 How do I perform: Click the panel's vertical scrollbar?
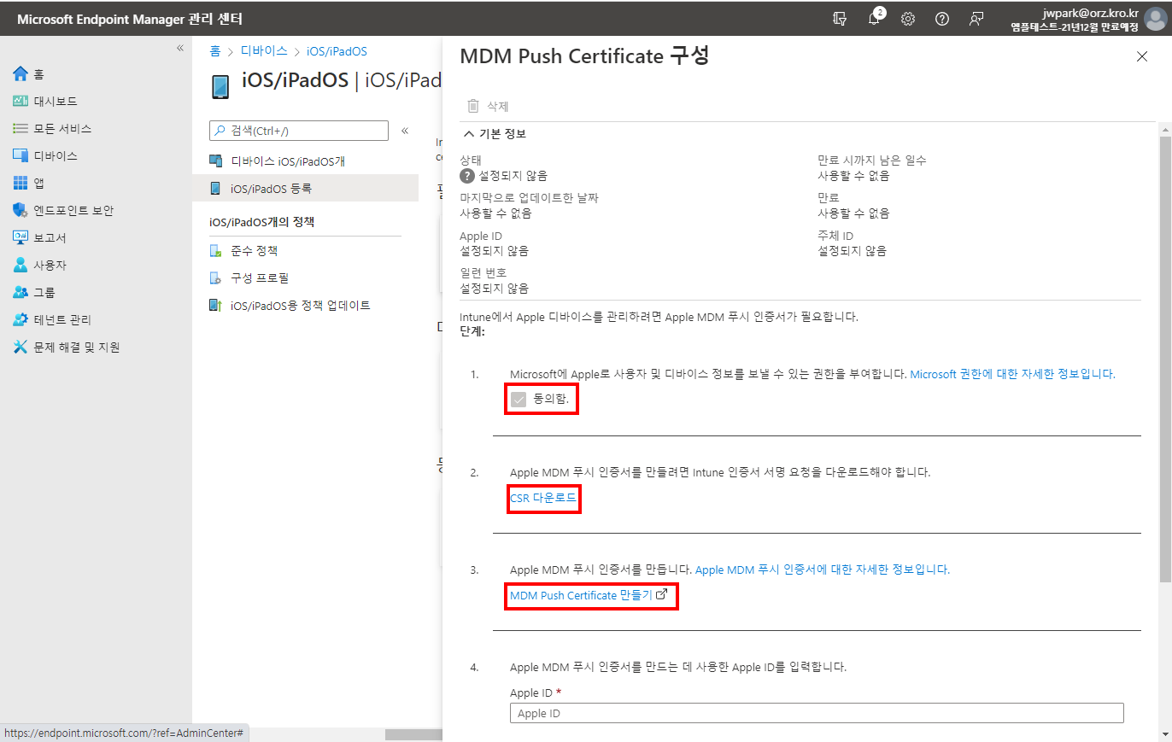(x=1165, y=359)
